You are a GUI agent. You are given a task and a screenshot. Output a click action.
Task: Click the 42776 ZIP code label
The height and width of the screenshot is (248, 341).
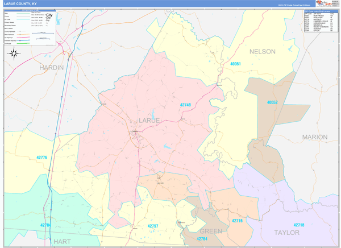tap(41, 158)
